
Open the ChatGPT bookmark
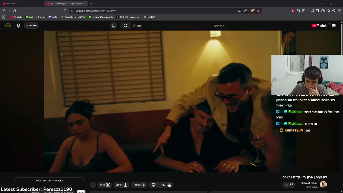pyautogui.click(x=150, y=17)
